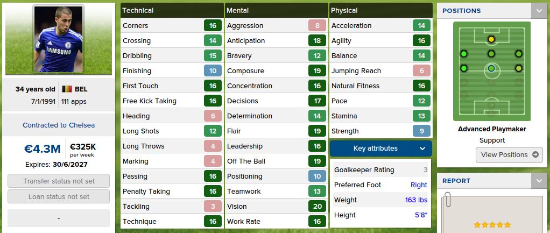Click the left midfielder position dot

(464, 68)
